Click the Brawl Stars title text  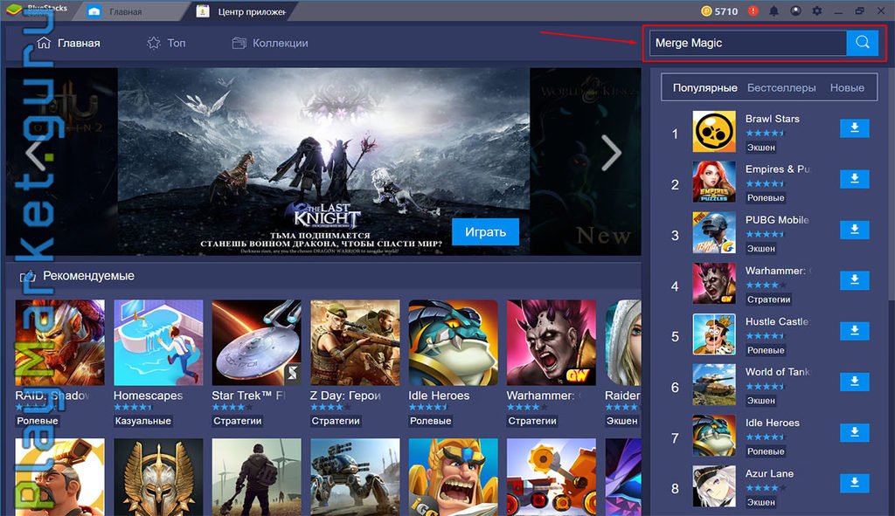click(773, 119)
